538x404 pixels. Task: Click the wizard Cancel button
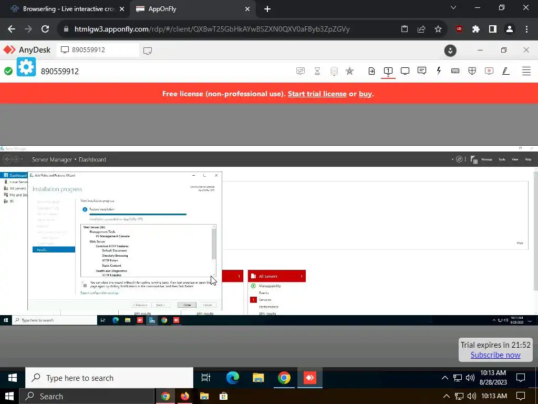tap(207, 305)
